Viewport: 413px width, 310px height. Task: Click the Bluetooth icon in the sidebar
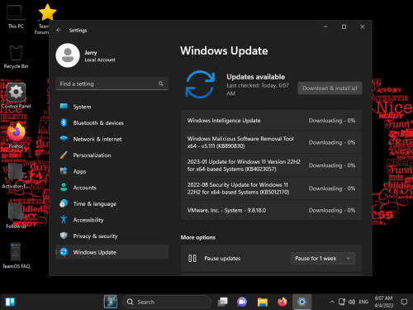(x=64, y=122)
